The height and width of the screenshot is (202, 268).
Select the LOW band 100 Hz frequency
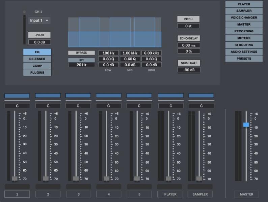pos(108,53)
